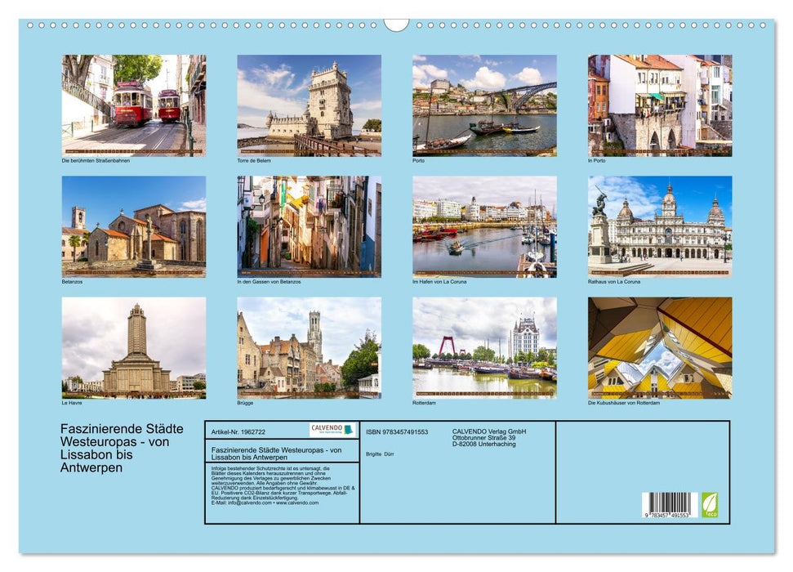Open the Porto river boats photo
Image resolution: width=793 pixels, height=572 pixels.
pos(484,105)
